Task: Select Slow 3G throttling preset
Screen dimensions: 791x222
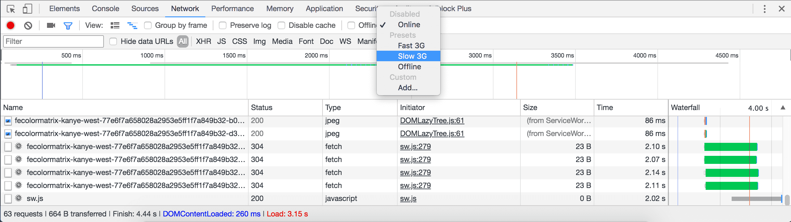Action: tap(412, 56)
